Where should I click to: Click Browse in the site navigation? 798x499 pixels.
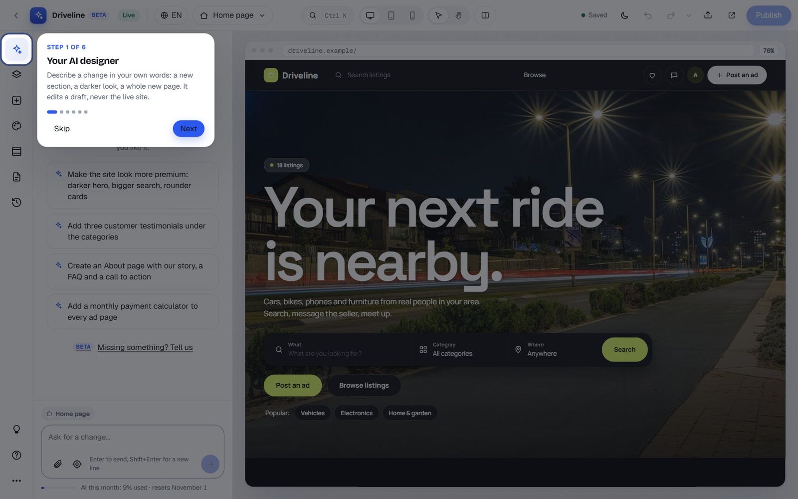coord(534,75)
